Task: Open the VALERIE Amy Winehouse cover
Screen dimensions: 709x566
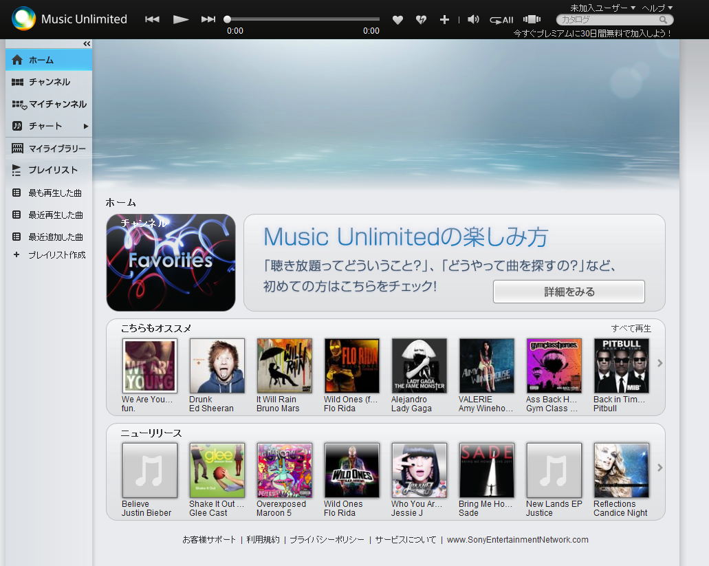Action: pyautogui.click(x=486, y=366)
